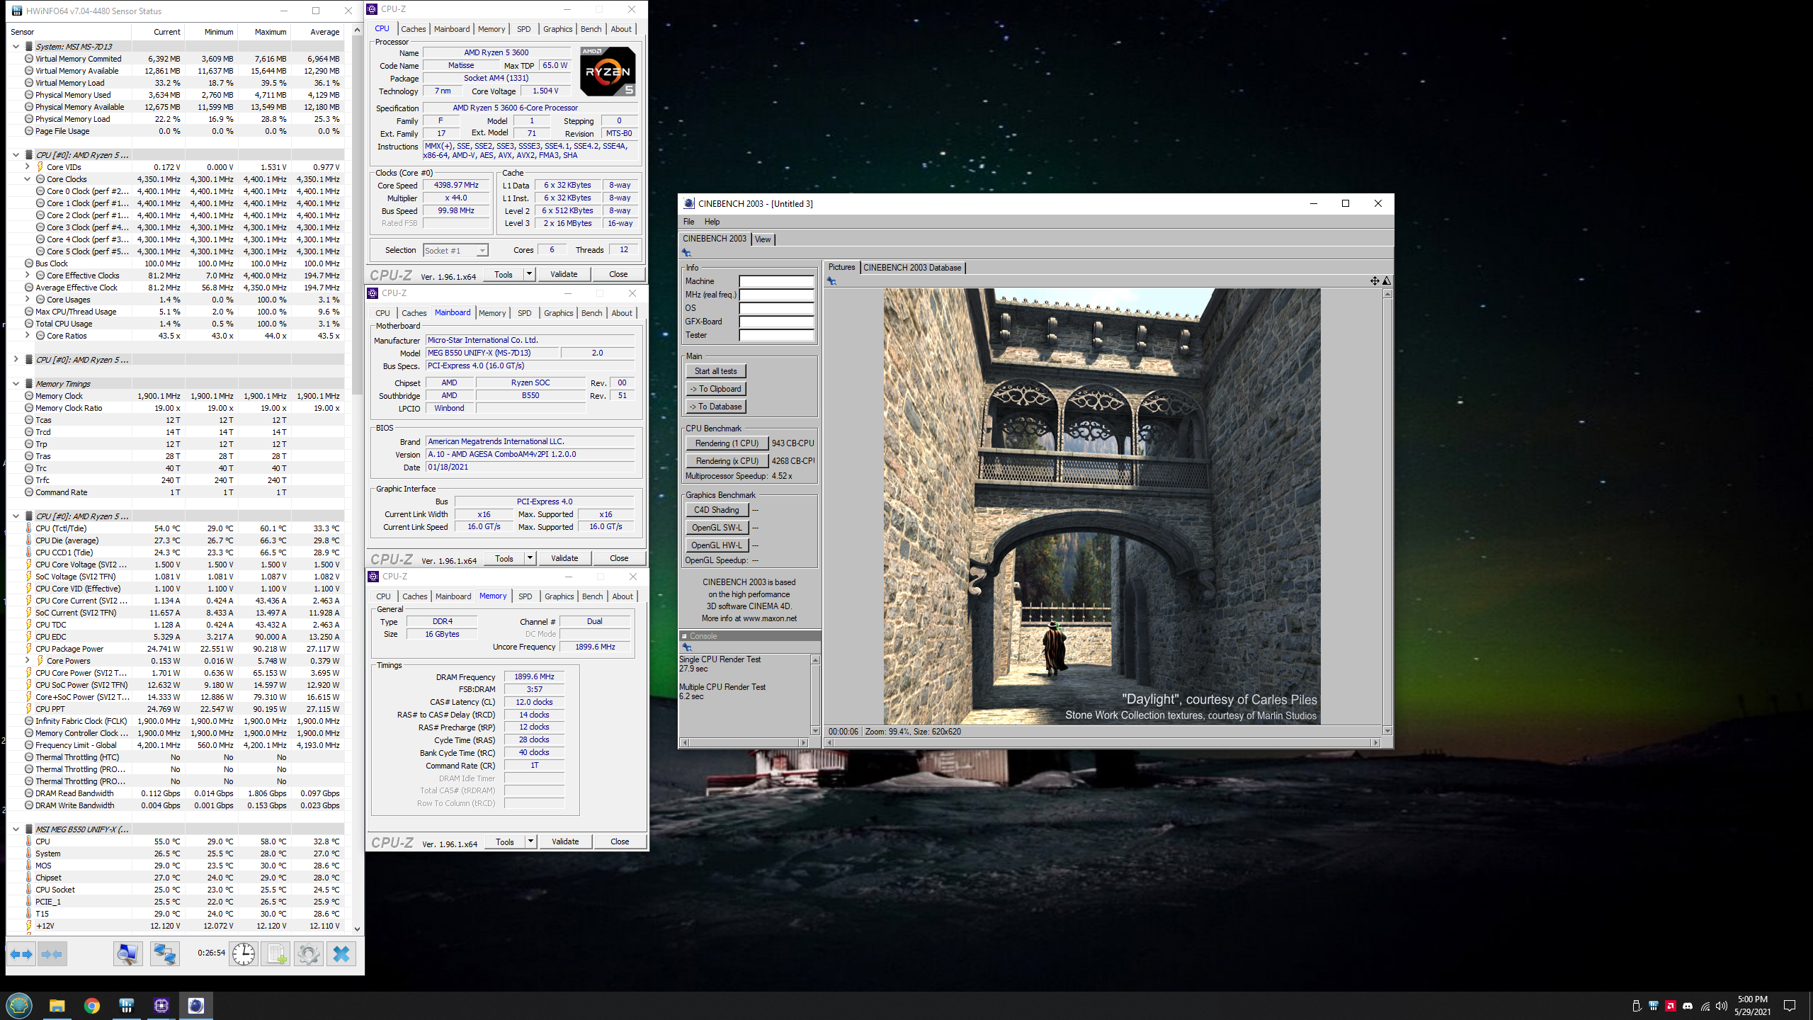This screenshot has height=1020, width=1813.
Task: Click Close button in Memory CPU-Z window
Action: click(620, 841)
